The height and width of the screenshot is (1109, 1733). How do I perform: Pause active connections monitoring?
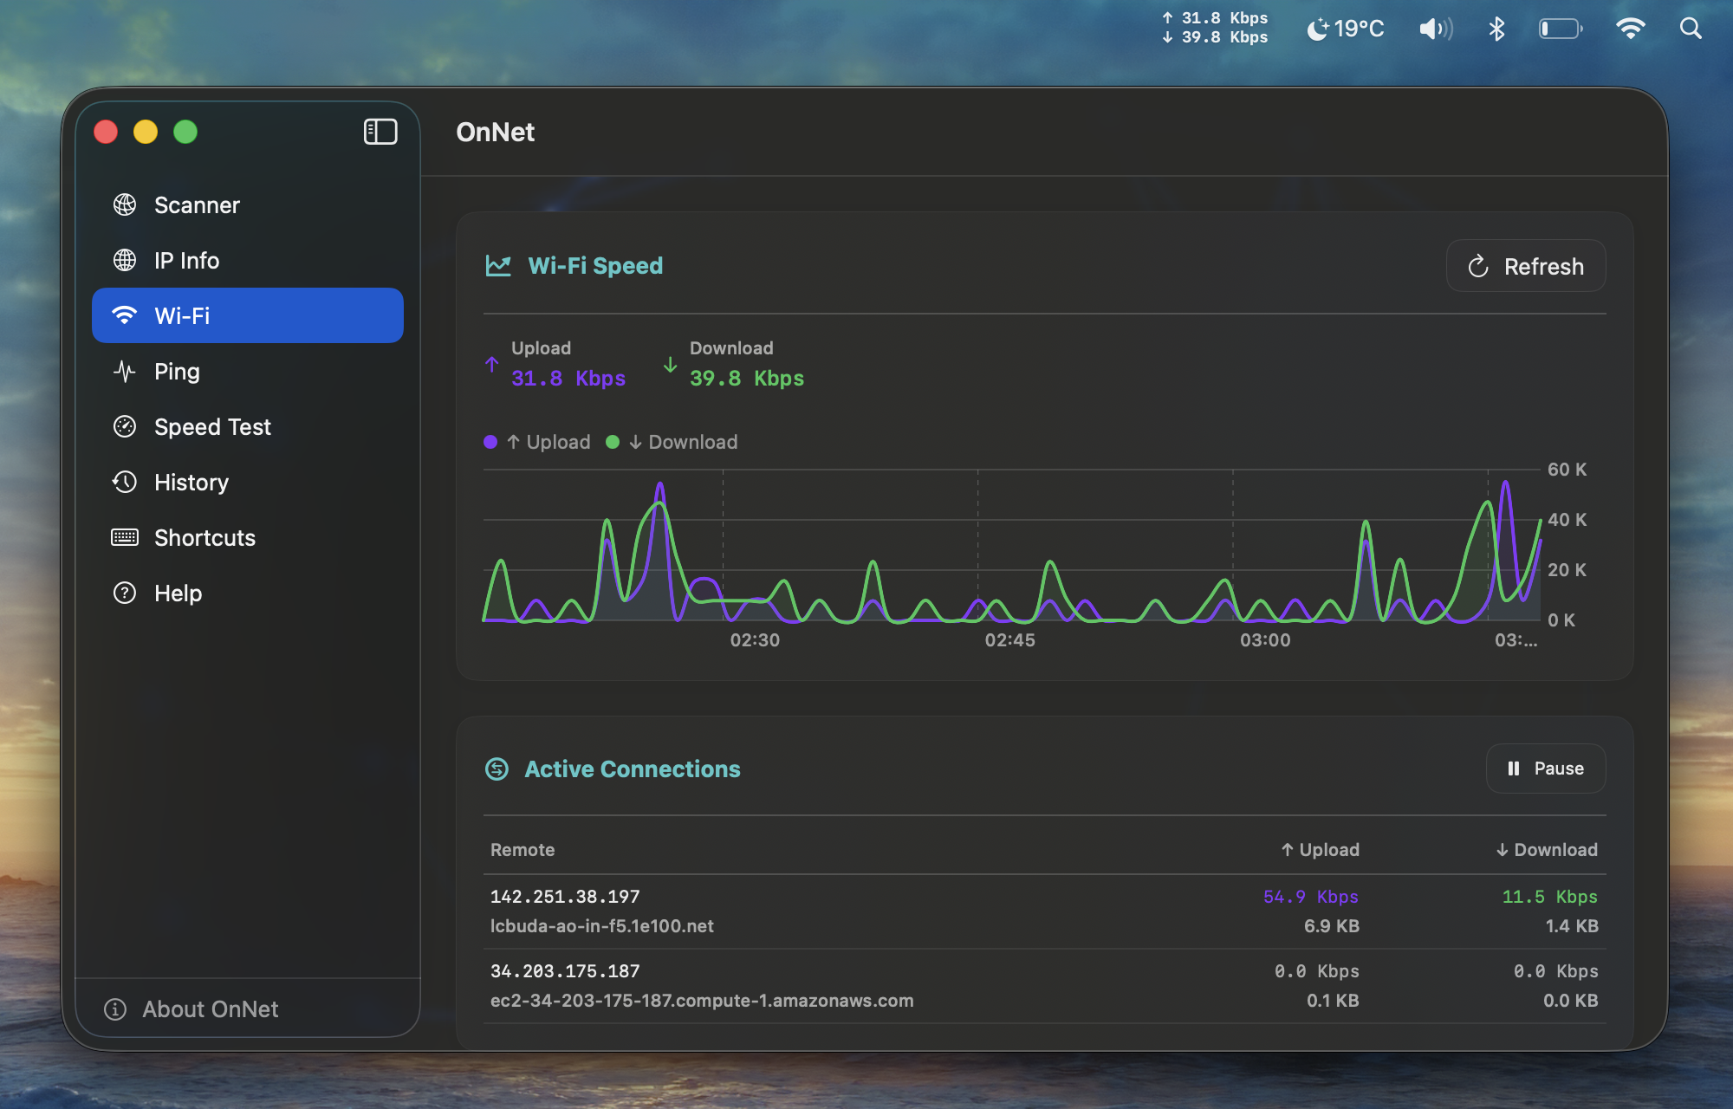pyautogui.click(x=1546, y=769)
